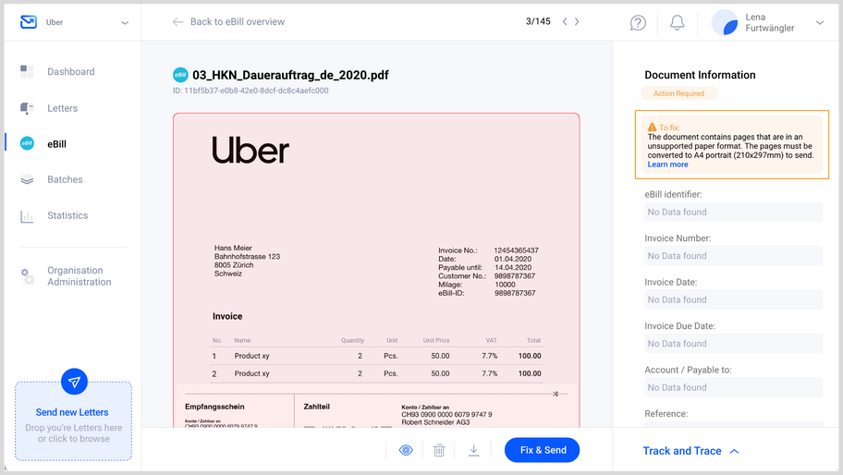Screen dimensions: 843x475
Task: Click invoice number 12454365437 in preview
Action: tap(516, 250)
